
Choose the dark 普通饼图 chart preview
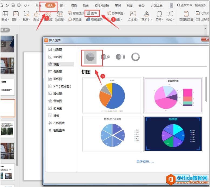click(173, 134)
